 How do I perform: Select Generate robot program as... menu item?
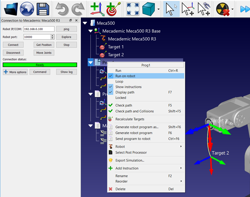click(137, 127)
